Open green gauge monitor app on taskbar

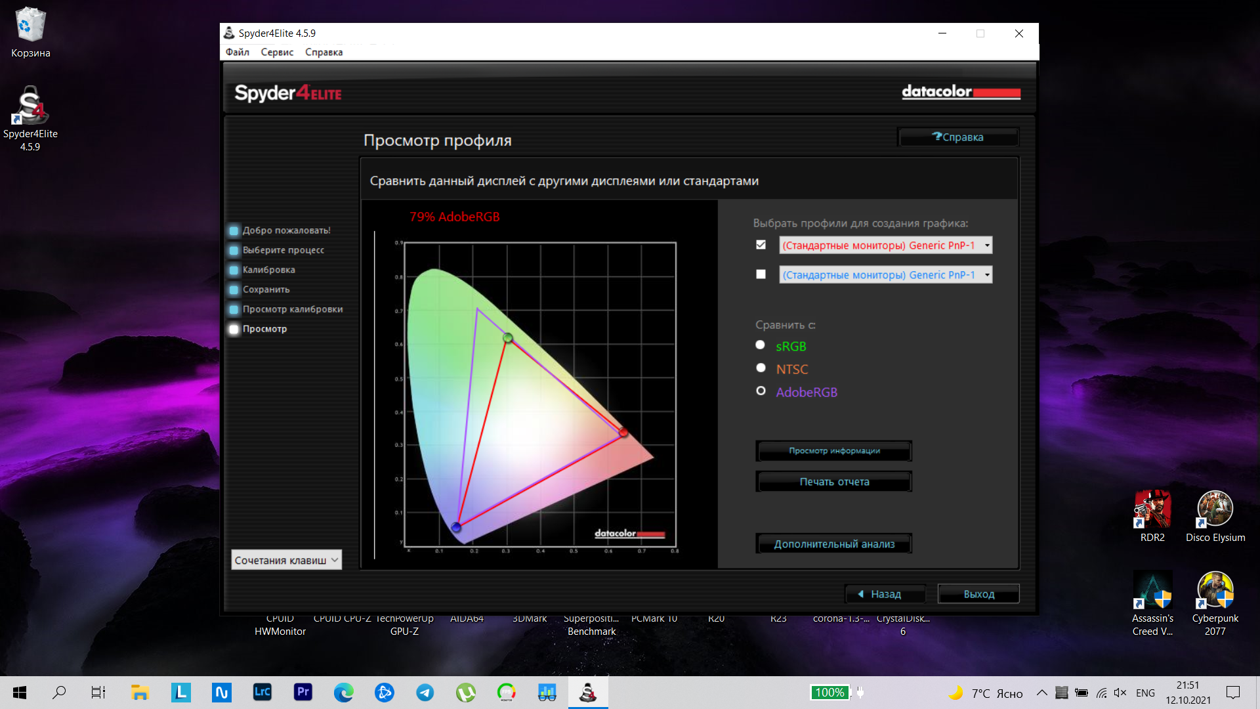(x=506, y=692)
